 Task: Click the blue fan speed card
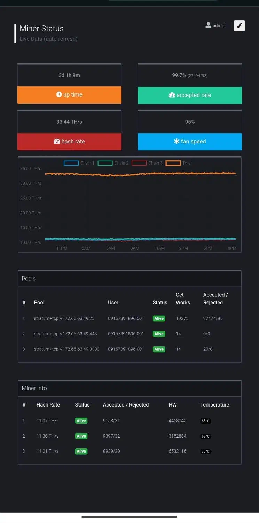[x=190, y=142]
